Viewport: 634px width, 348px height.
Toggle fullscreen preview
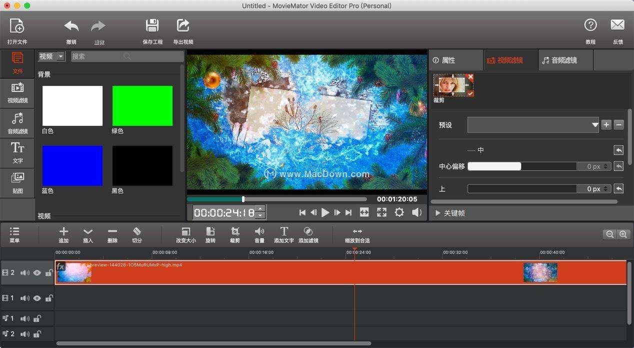click(382, 213)
